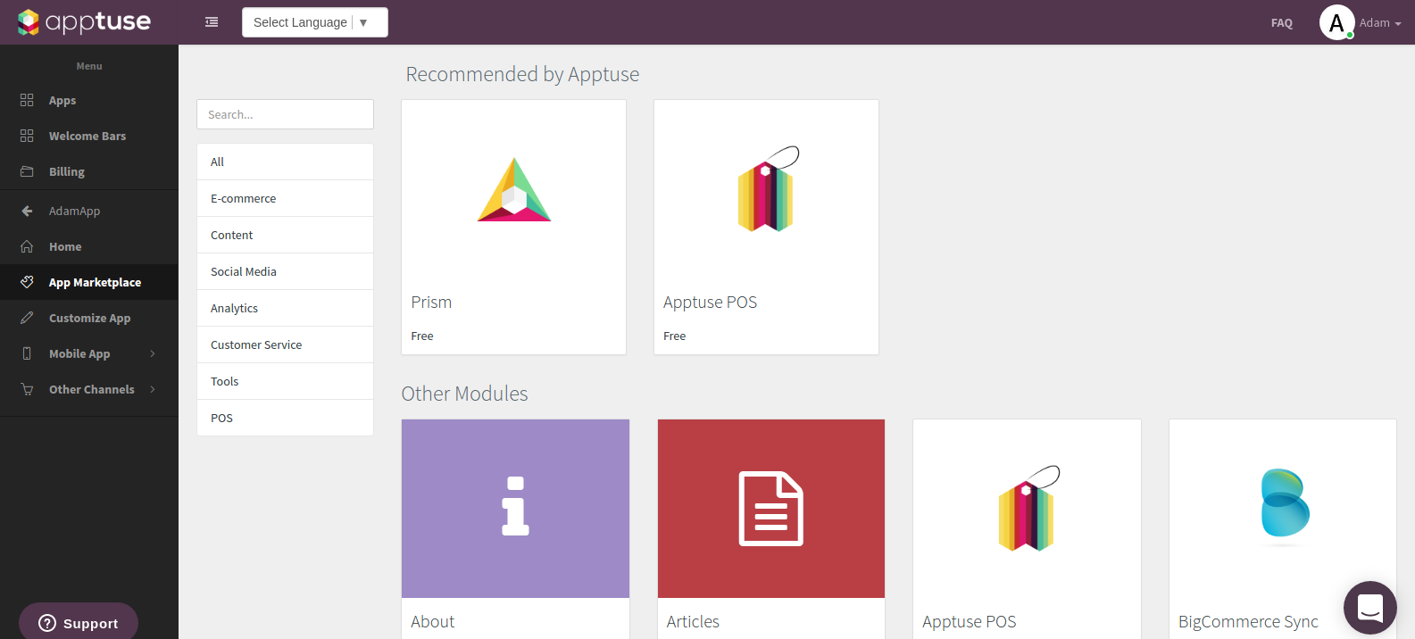This screenshot has width=1415, height=639.
Task: Filter modules by Tools
Action: [x=285, y=381]
